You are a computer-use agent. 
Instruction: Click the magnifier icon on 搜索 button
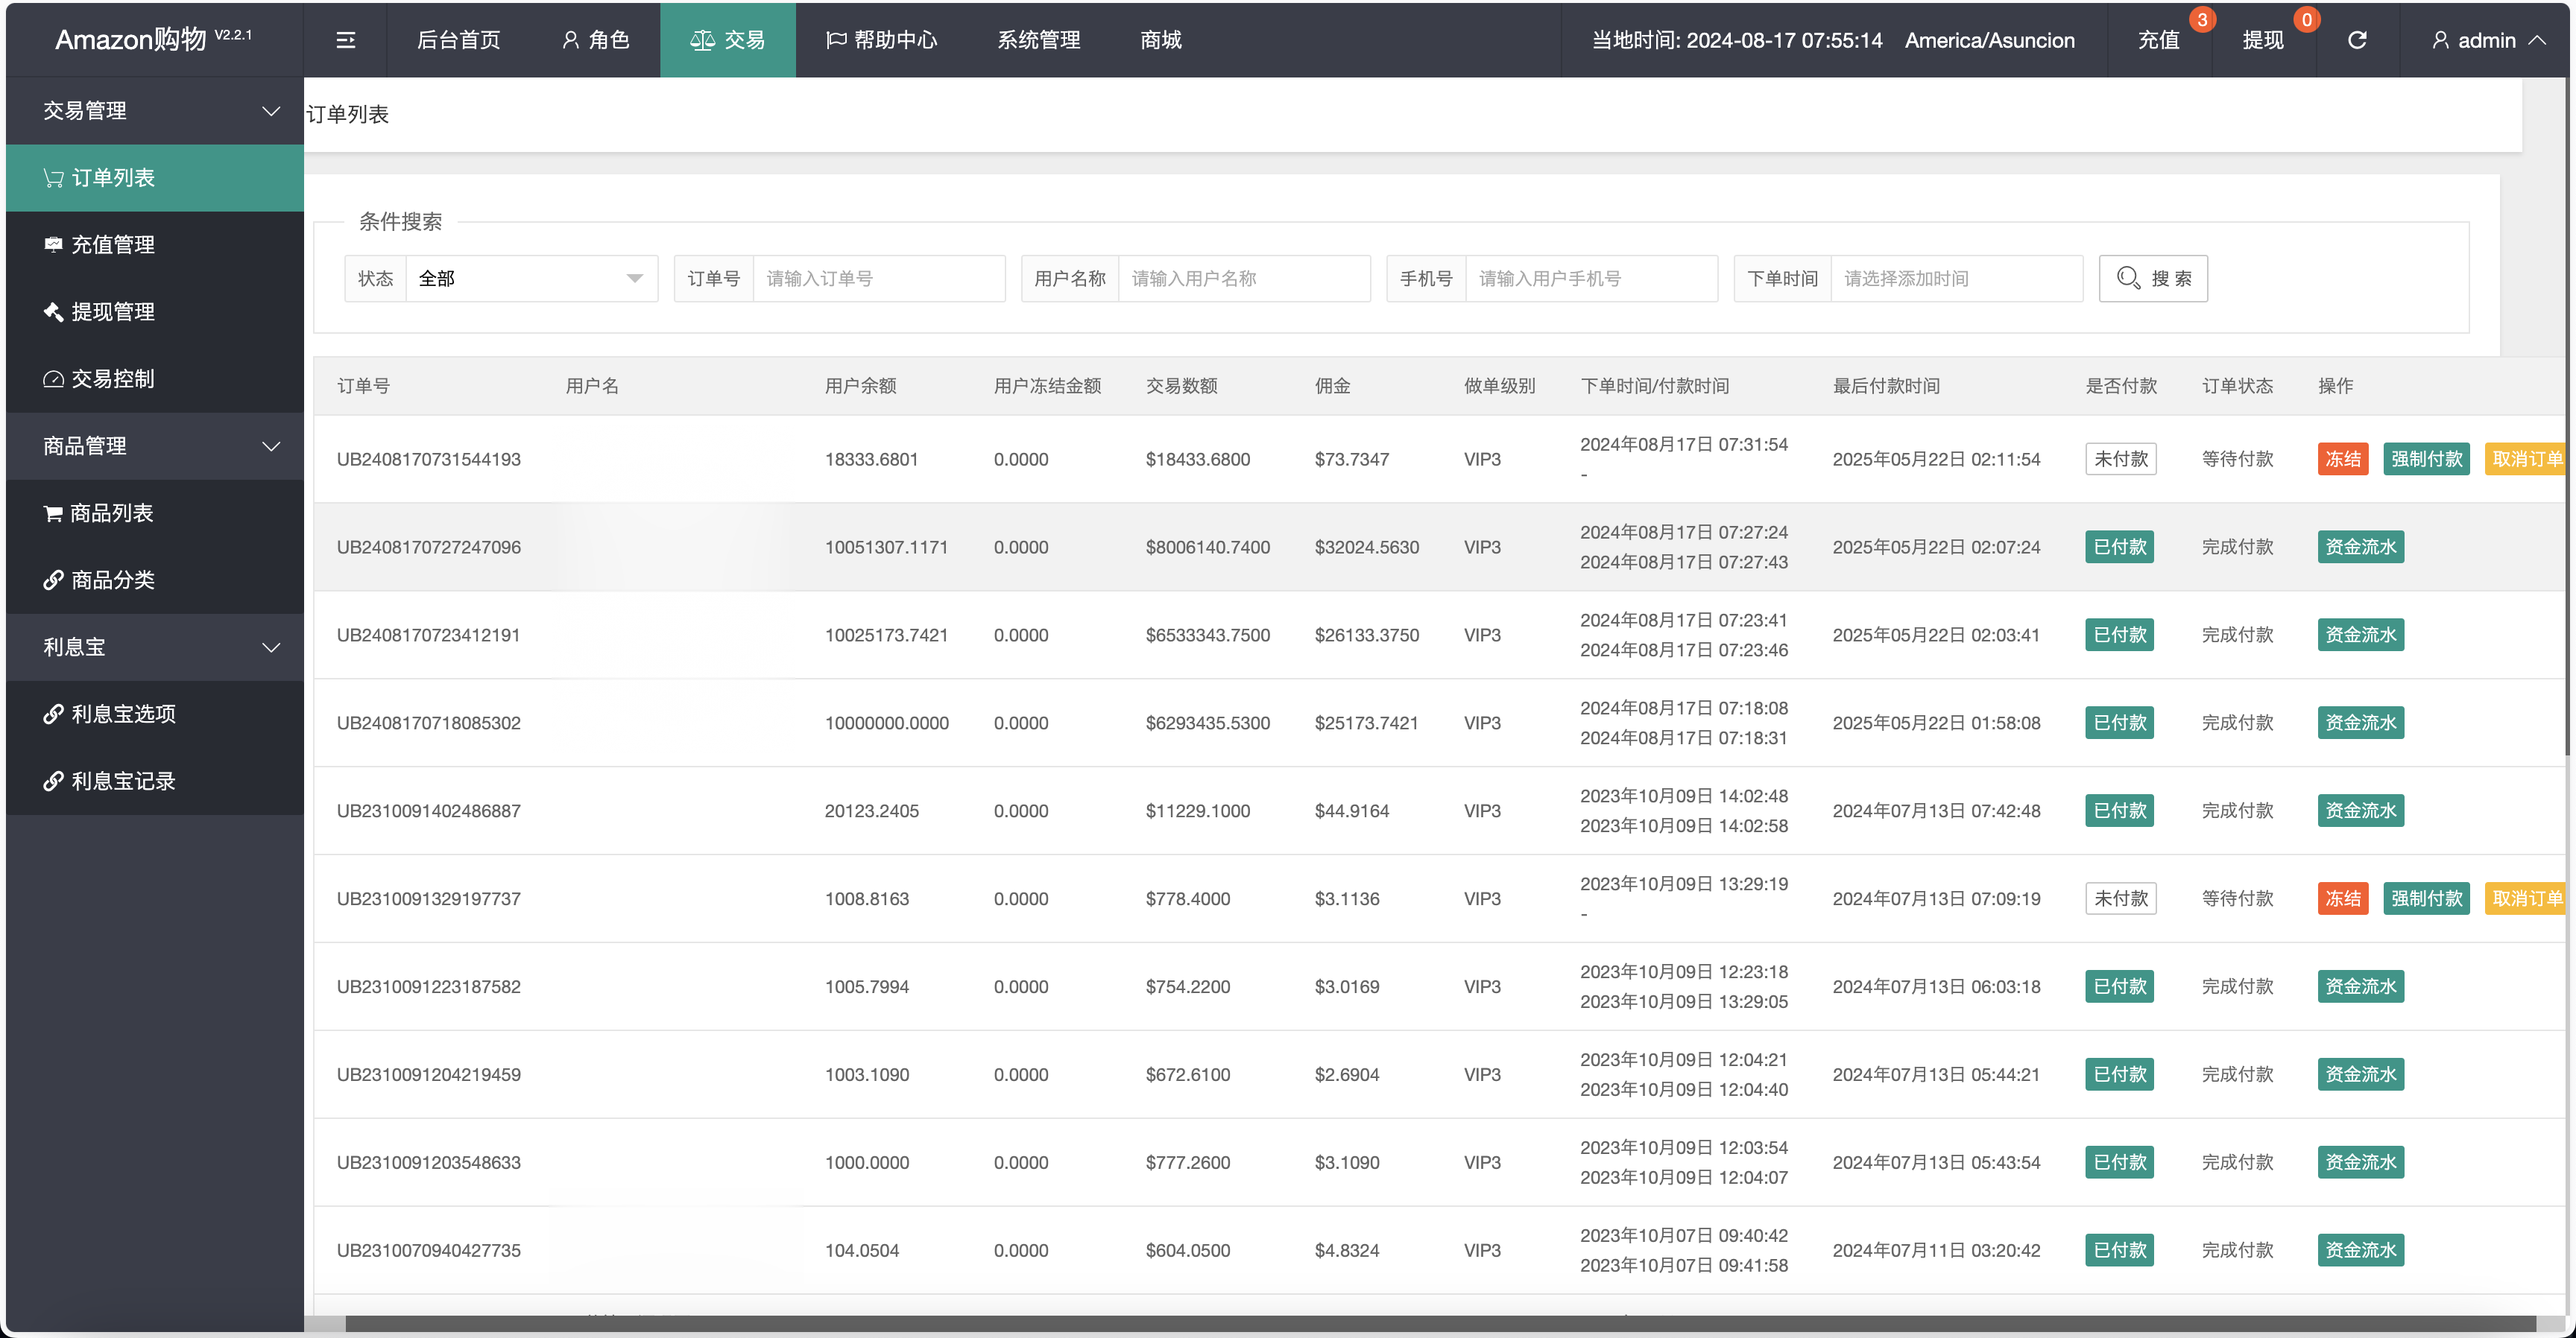(x=2128, y=278)
